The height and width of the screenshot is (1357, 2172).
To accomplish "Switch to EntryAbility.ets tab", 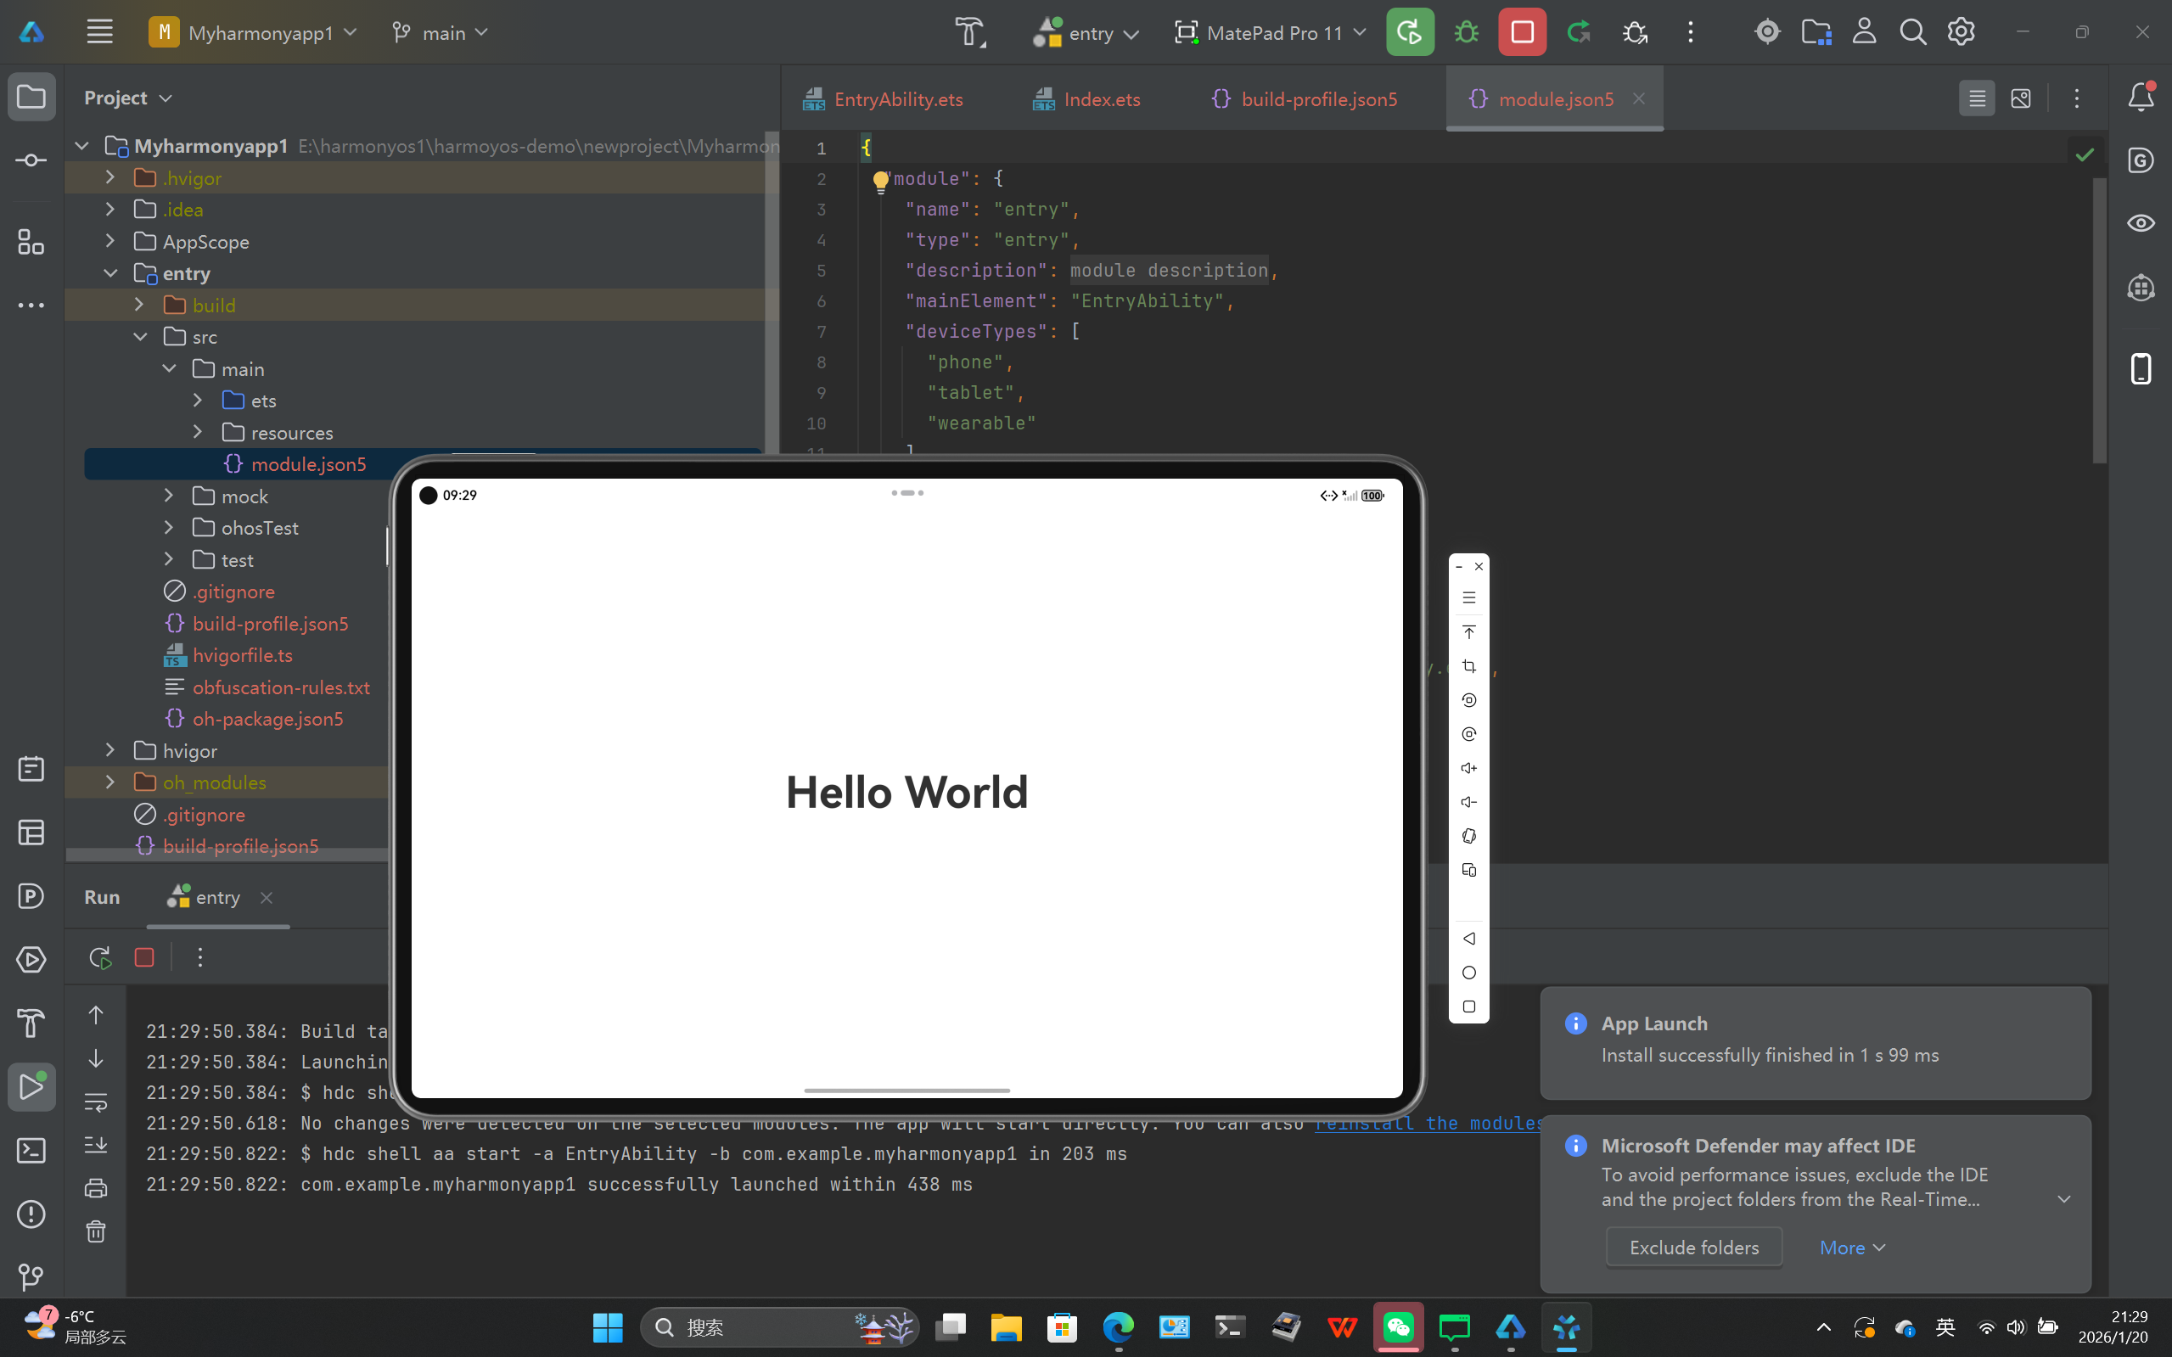I will point(884,98).
